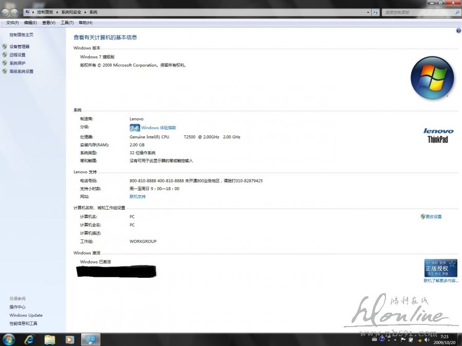The height and width of the screenshot is (346, 462).
Task: Launch Internet Explorer from taskbar
Action: [29, 340]
